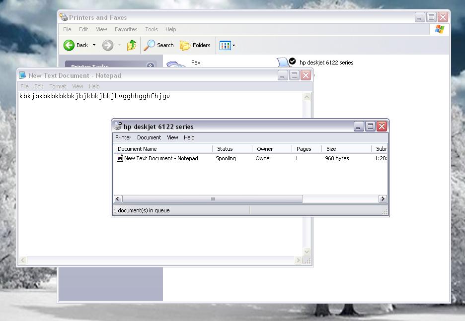Click the print queue scroll right arrow
This screenshot has width=465, height=321.
pos(383,198)
